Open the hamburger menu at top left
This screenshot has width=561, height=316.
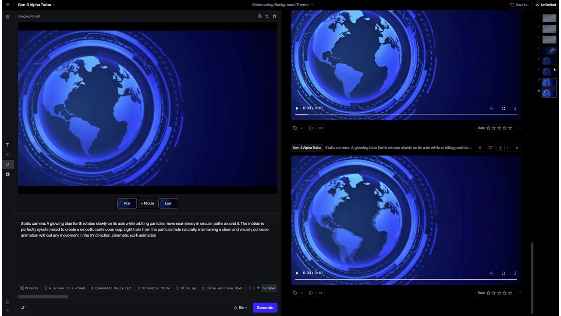click(x=7, y=5)
